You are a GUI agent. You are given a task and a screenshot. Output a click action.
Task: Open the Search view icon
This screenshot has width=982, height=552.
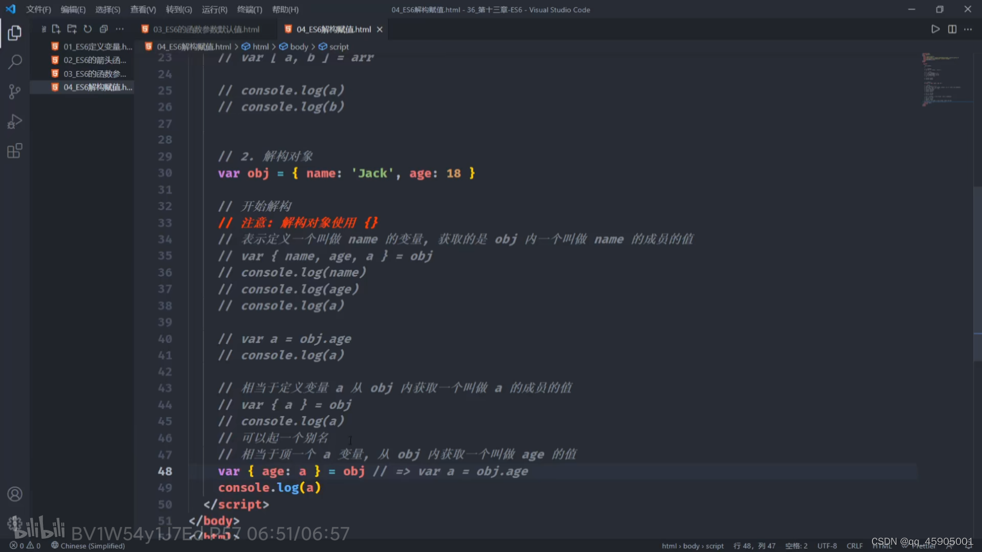point(15,62)
